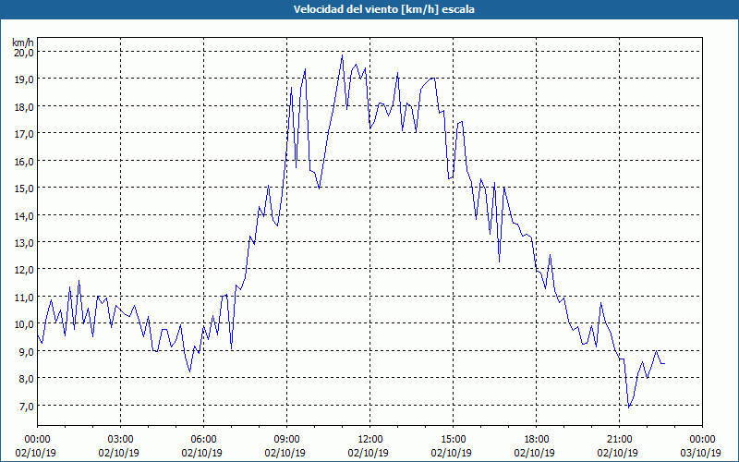Click the 06:00 time axis label
The width and height of the screenshot is (739, 462).
point(203,440)
